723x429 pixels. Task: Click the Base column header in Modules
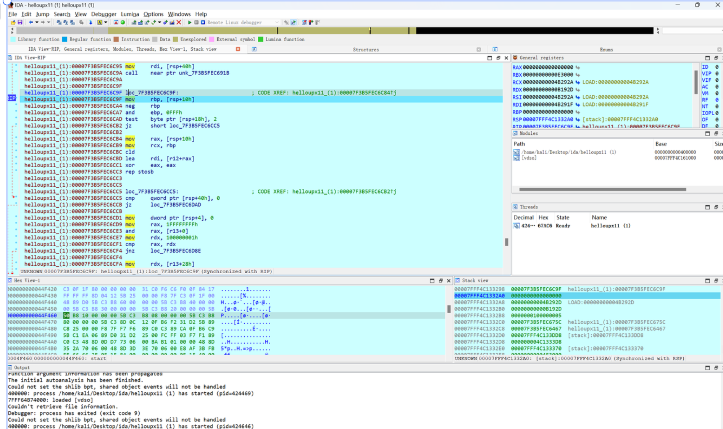[x=661, y=144]
